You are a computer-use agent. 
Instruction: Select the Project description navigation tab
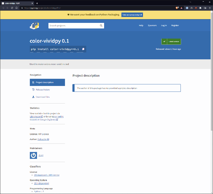[47, 82]
